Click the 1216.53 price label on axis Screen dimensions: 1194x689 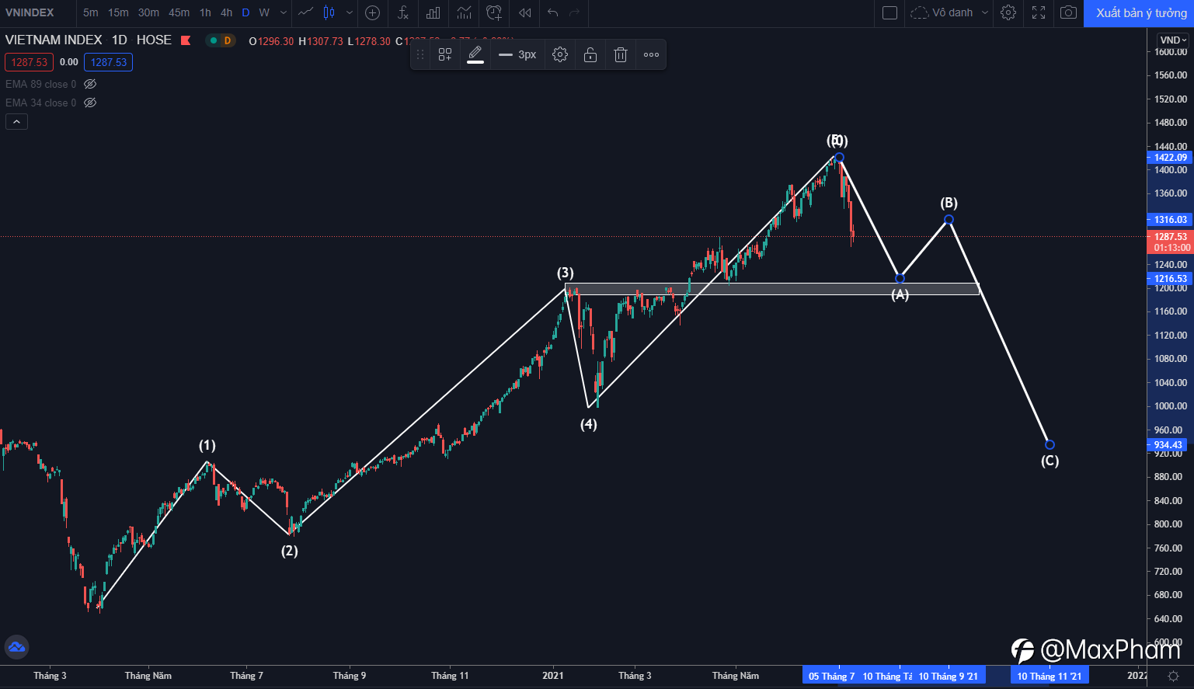tap(1170, 278)
